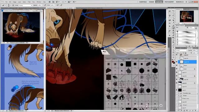Click the foreground color swatch
The width and height of the screenshot is (199, 112).
tap(173, 62)
